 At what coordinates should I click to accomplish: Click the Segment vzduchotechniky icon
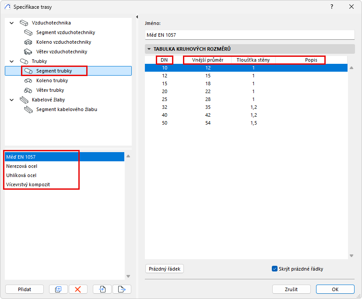(x=28, y=32)
